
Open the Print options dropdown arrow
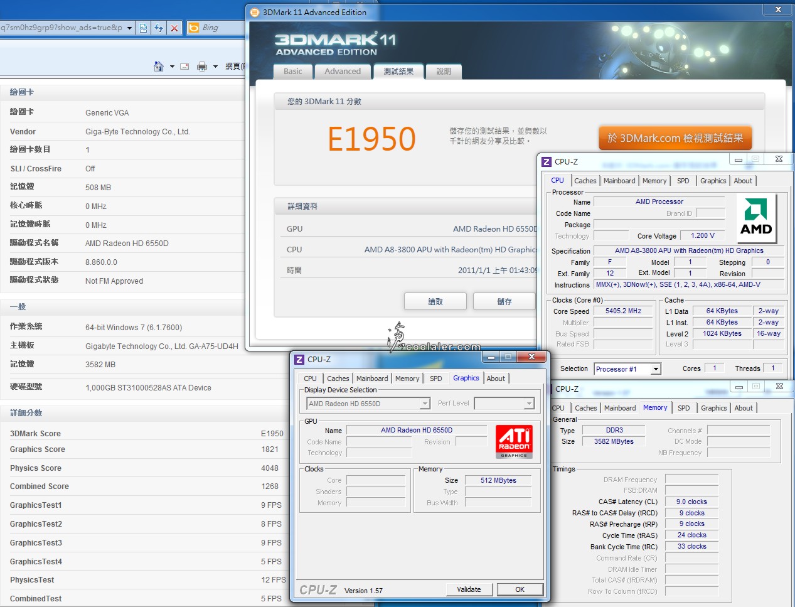[x=215, y=66]
